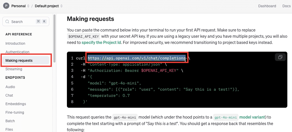This screenshot has height=132, width=292.
Task: Click the P profile avatar icon
Action: 6,6
